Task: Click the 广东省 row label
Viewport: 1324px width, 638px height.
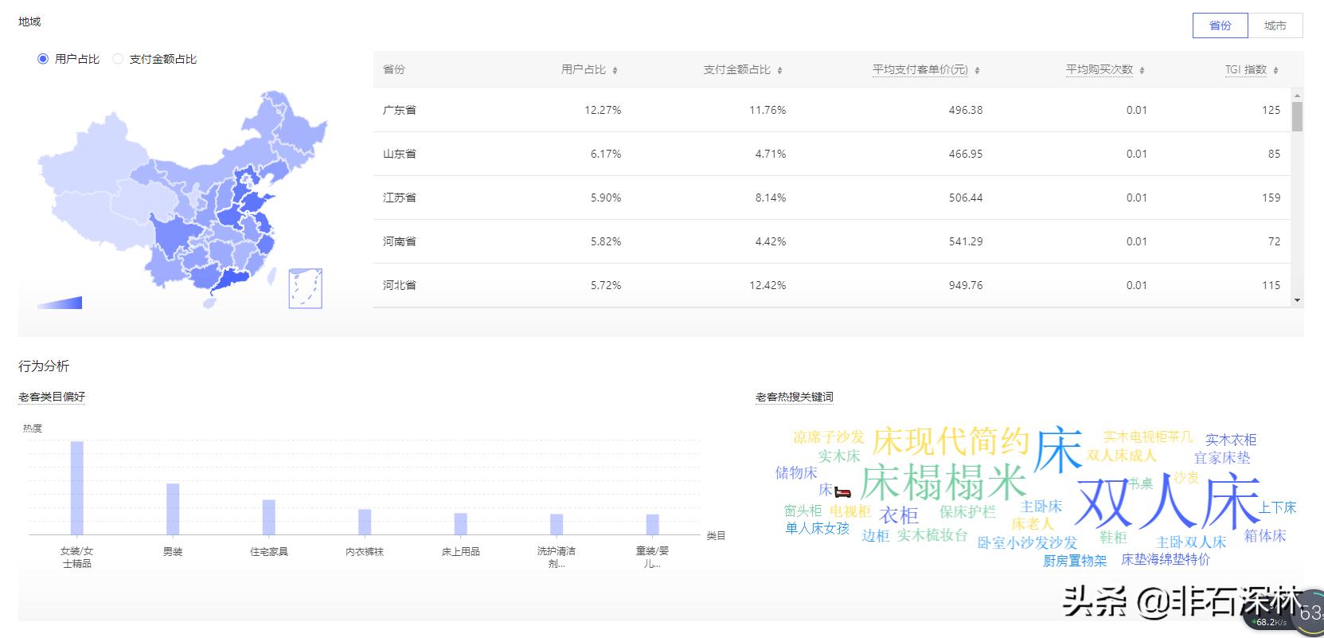Action: pyautogui.click(x=400, y=110)
